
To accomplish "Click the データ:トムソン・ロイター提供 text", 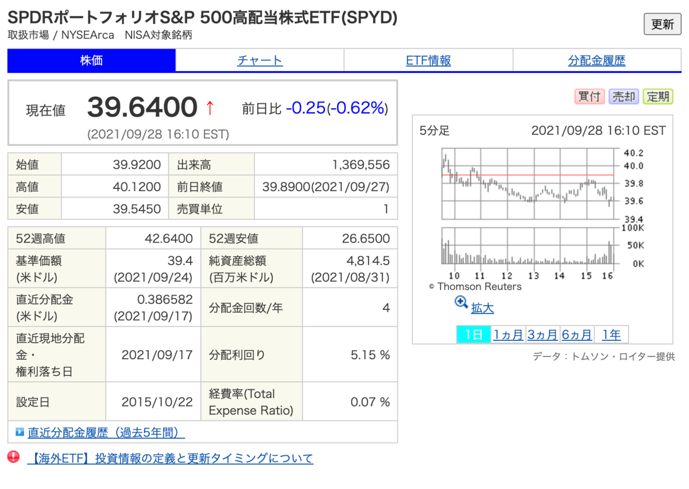I will point(604,356).
